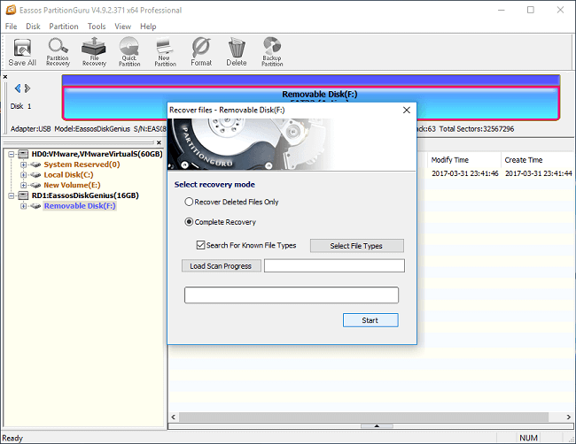Click the empty progress bar in dialog
The image size is (576, 444).
coord(292,295)
